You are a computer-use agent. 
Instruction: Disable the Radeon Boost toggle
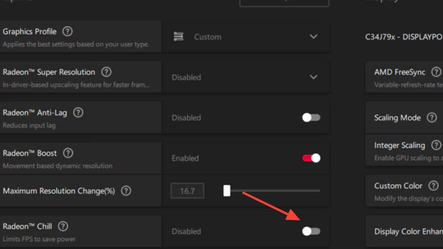[311, 158]
